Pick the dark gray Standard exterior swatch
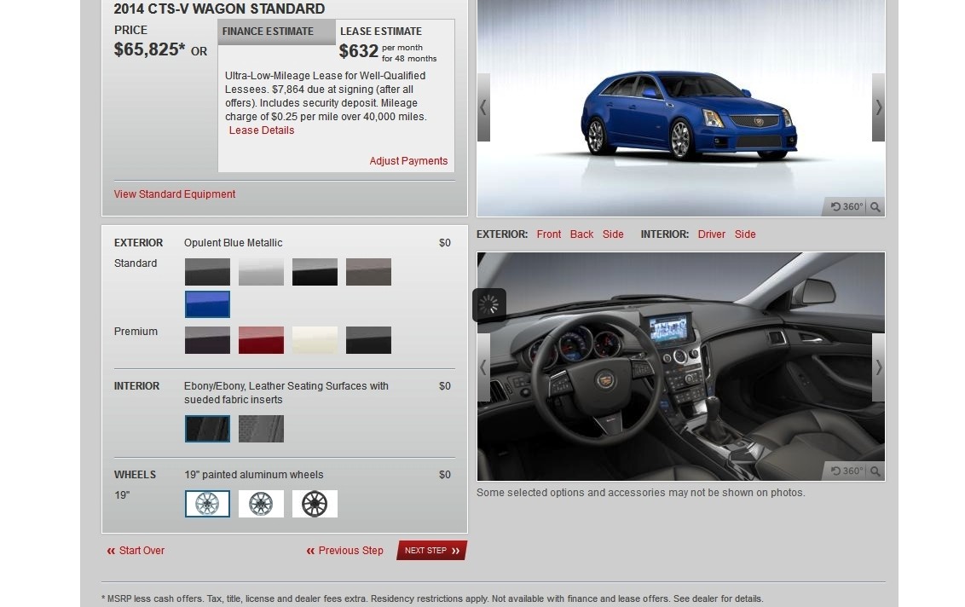 click(207, 272)
